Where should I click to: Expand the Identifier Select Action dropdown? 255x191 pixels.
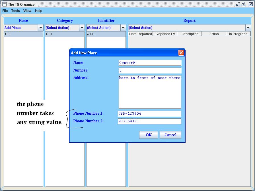(x=123, y=28)
